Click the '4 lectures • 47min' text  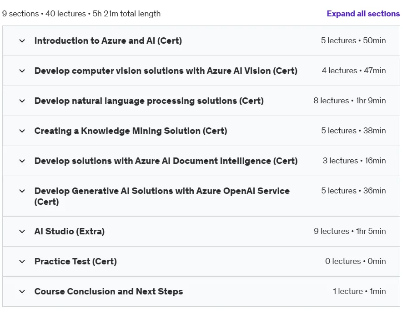354,71
